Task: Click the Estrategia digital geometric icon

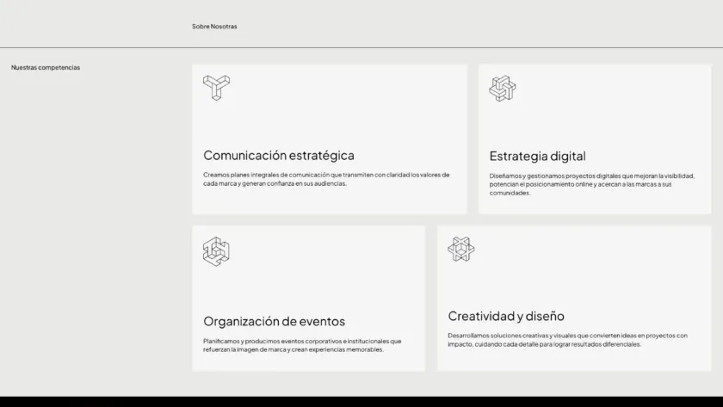Action: [x=503, y=89]
